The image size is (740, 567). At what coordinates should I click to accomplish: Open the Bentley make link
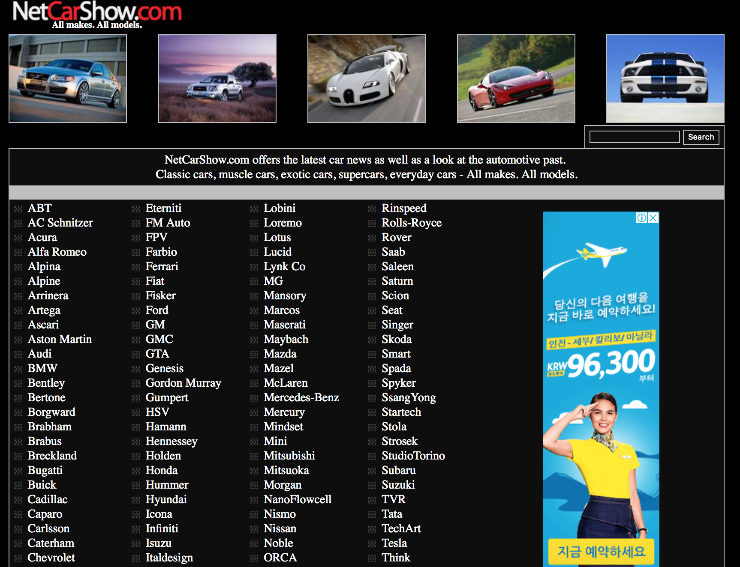(46, 383)
